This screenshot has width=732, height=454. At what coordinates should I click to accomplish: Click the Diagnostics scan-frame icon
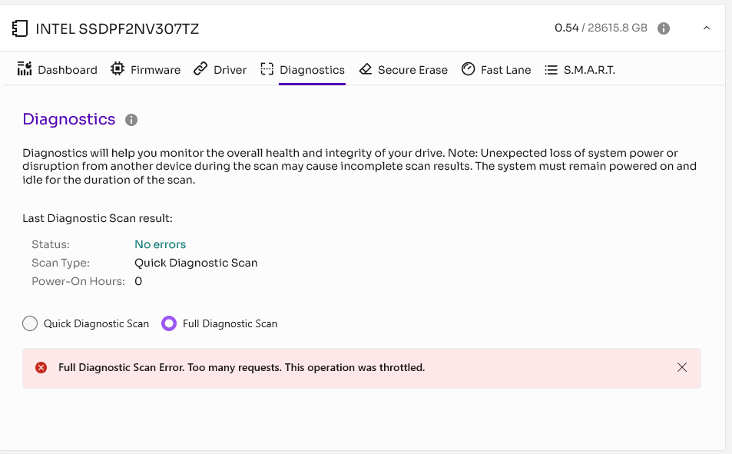pos(267,69)
